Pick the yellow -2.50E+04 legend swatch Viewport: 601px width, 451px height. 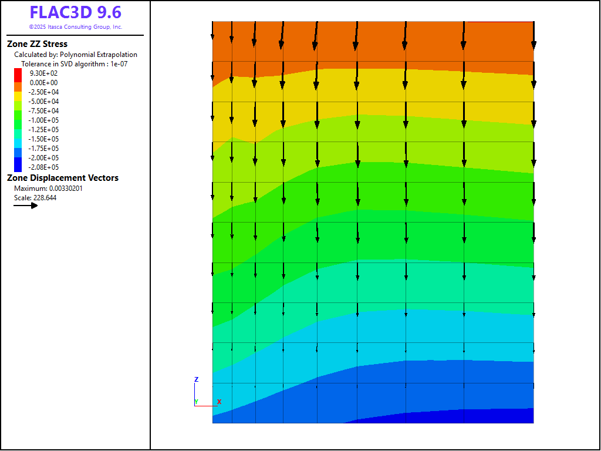pos(18,93)
